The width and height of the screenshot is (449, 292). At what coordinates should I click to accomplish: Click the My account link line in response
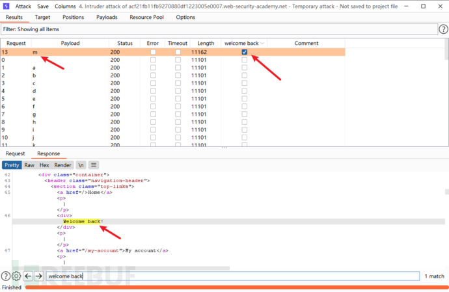click(x=113, y=250)
